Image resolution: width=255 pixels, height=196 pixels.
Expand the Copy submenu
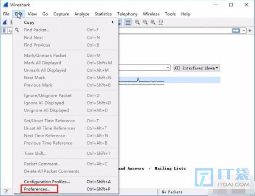click(x=65, y=22)
